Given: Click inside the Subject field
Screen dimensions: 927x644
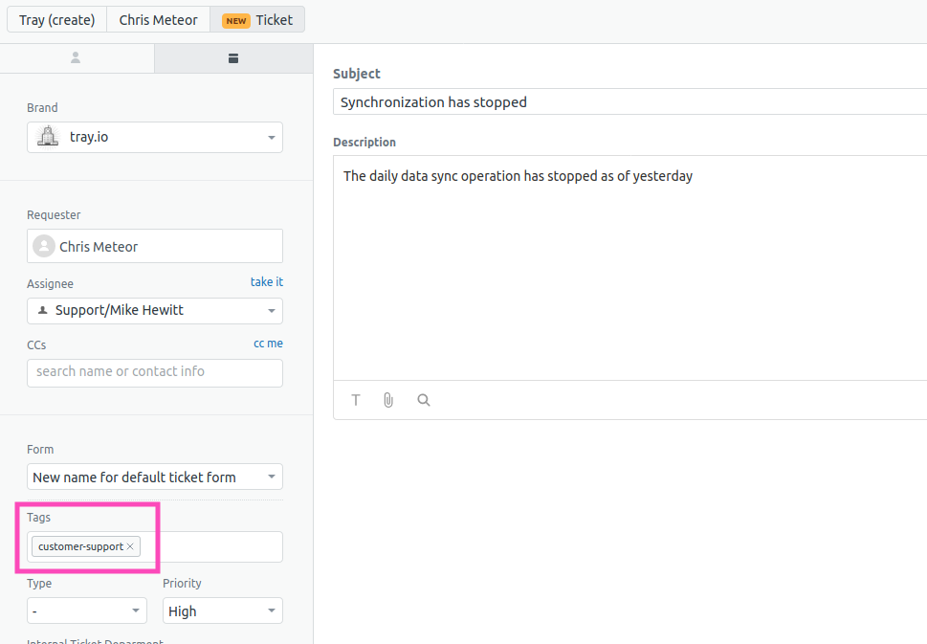Looking at the screenshot, I should pos(574,101).
